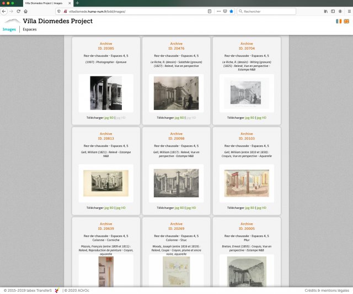Go forward with the browser forward arrow

(11, 11)
